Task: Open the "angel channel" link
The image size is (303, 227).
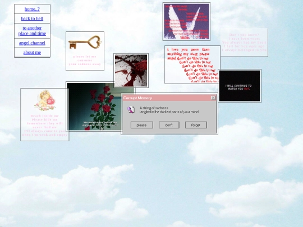Action: point(32,43)
